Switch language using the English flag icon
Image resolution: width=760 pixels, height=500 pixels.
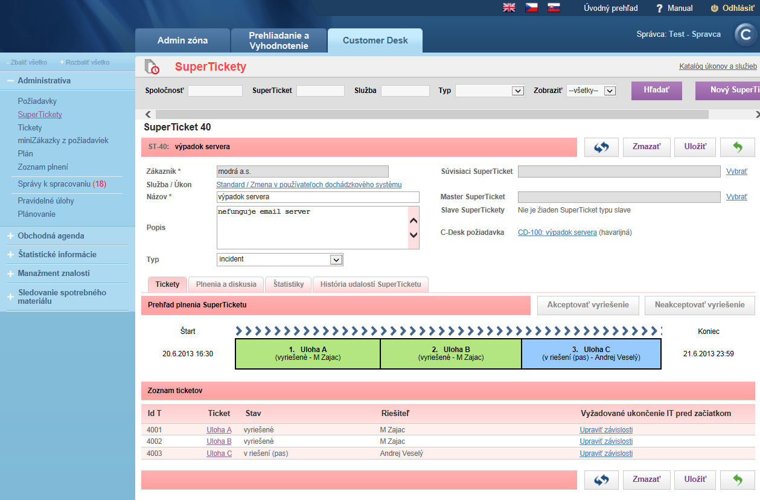pos(509,8)
